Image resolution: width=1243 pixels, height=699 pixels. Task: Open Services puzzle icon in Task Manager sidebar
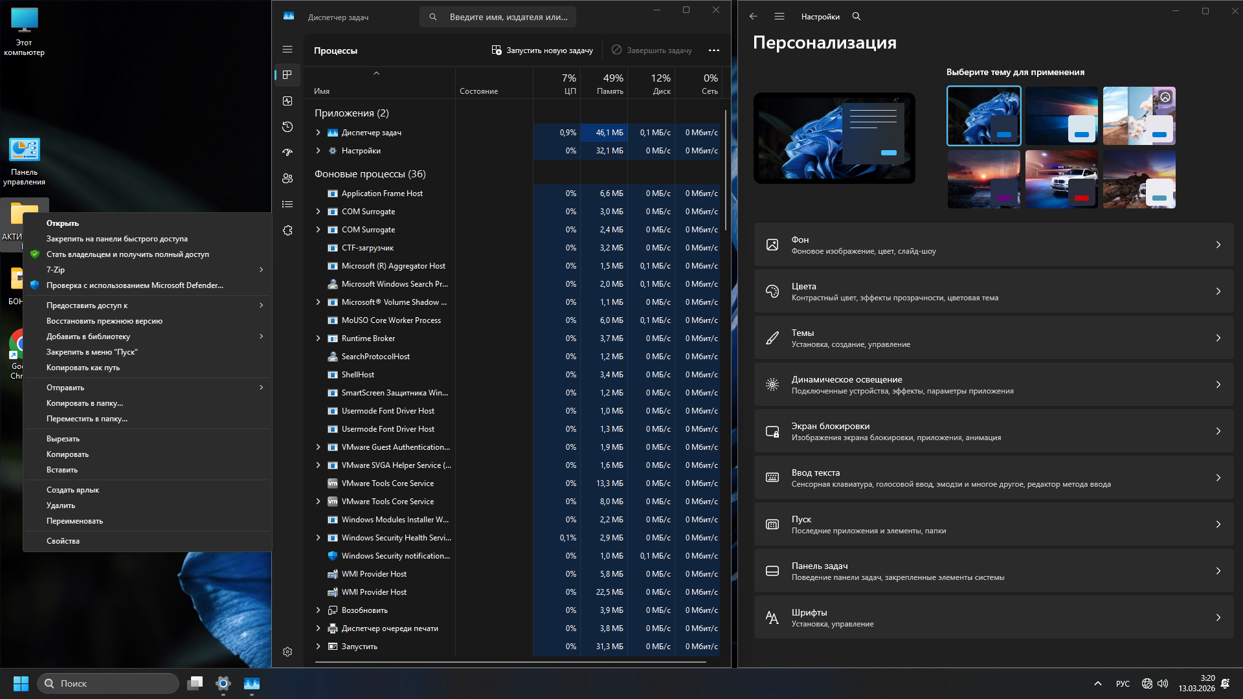tap(287, 230)
